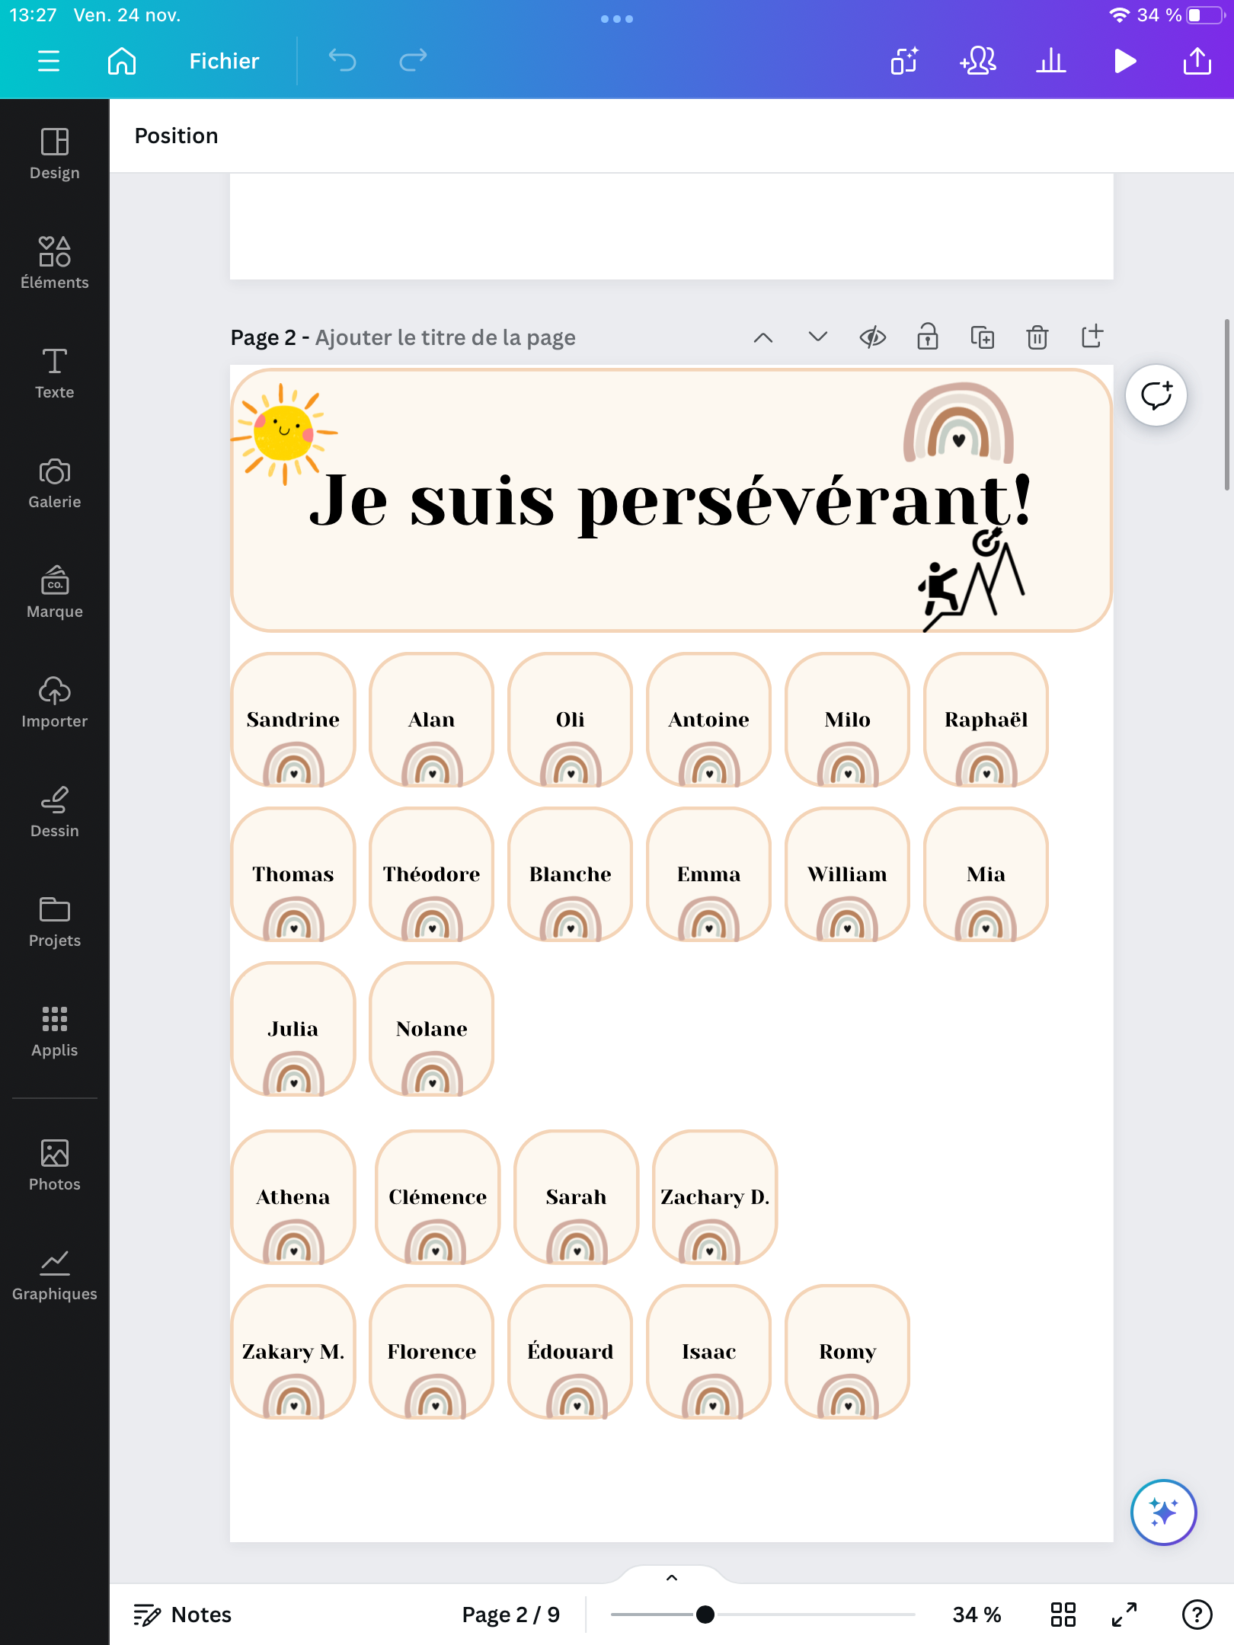Move page 2 up with the chevron

point(763,337)
